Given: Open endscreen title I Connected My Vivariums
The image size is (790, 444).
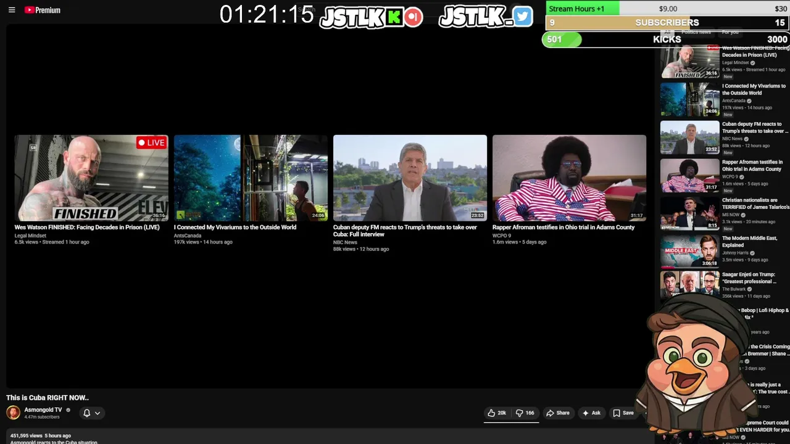Looking at the screenshot, I should point(235,228).
